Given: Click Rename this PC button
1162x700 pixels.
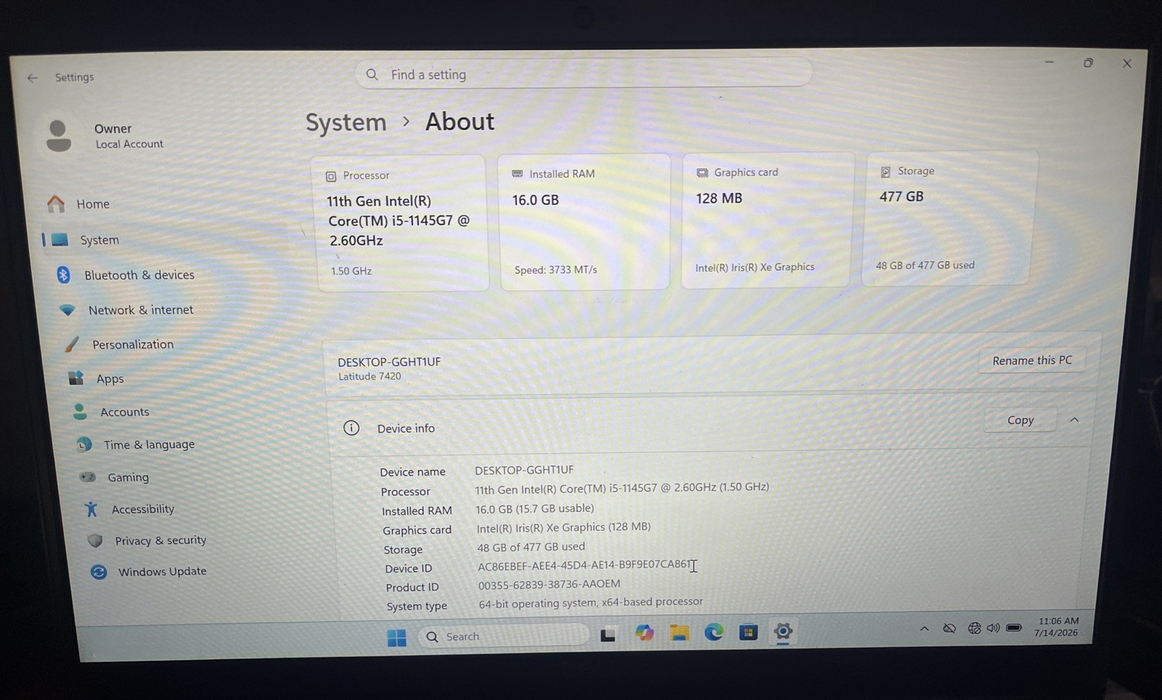Looking at the screenshot, I should (x=1032, y=360).
